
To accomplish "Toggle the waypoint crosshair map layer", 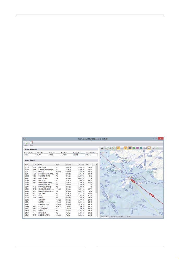I will click(x=122, y=148).
